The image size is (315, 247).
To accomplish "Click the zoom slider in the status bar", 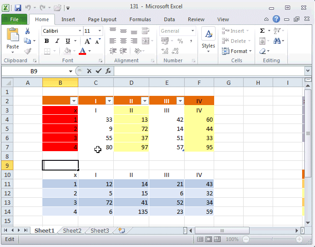I will click(273, 239).
